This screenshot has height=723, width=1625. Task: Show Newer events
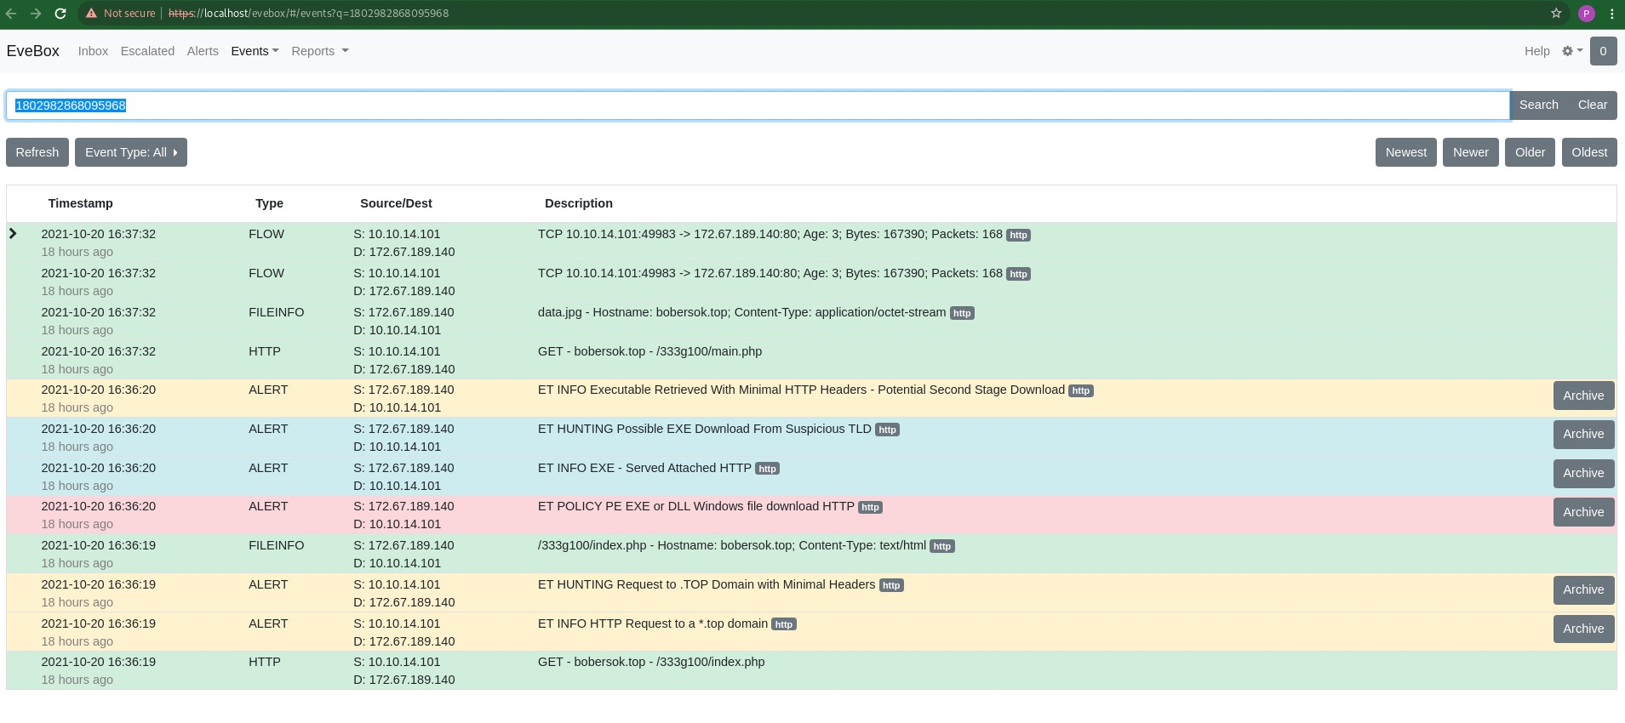point(1470,152)
